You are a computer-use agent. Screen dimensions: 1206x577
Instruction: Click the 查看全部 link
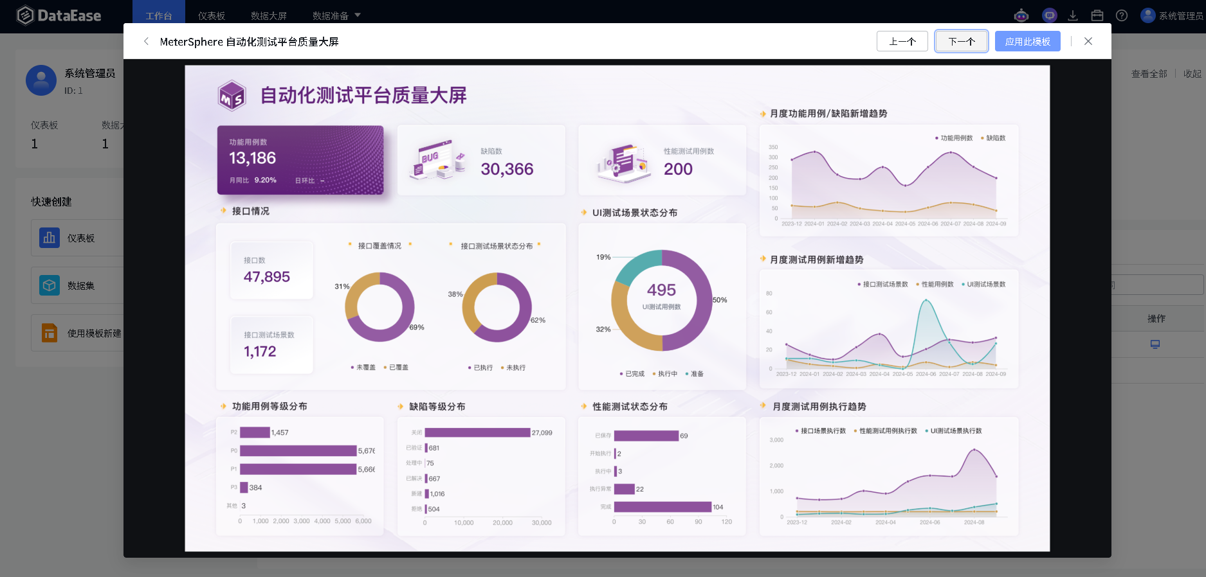(1149, 74)
